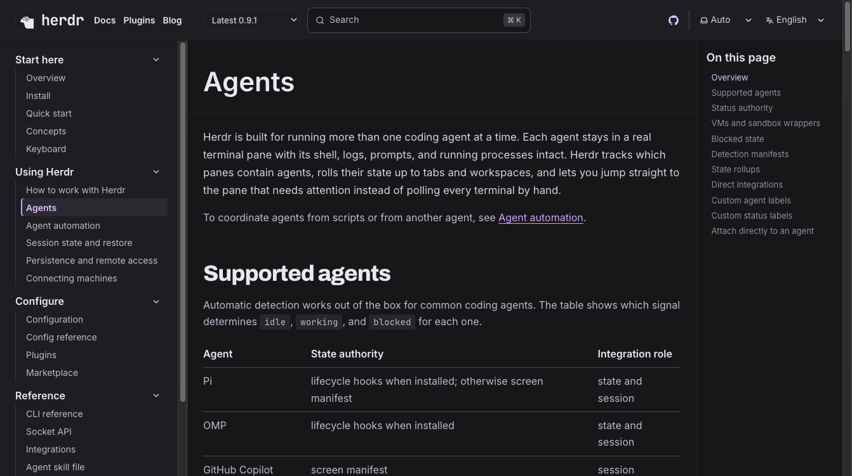Open How to work with Herdr

pos(76,190)
